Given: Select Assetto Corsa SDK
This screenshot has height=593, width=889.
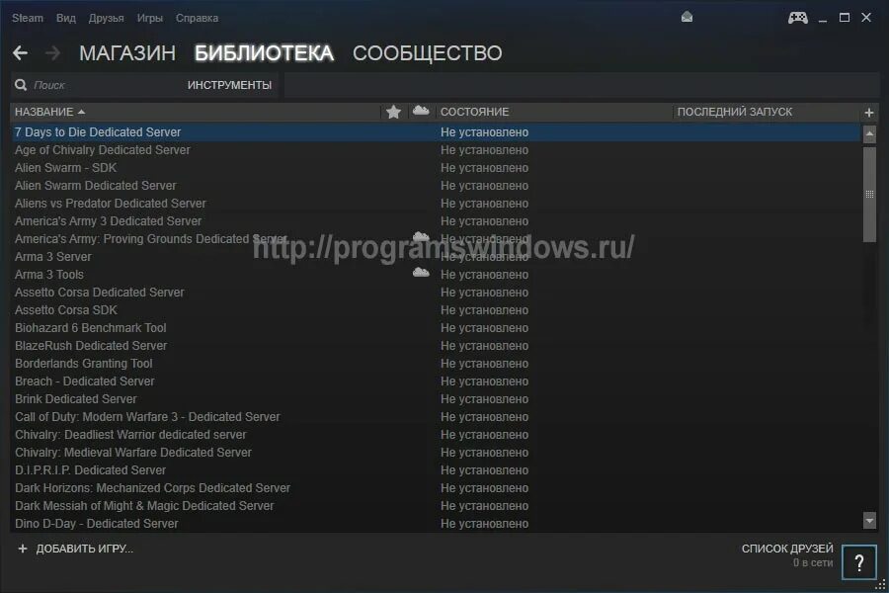Looking at the screenshot, I should tap(436, 310).
